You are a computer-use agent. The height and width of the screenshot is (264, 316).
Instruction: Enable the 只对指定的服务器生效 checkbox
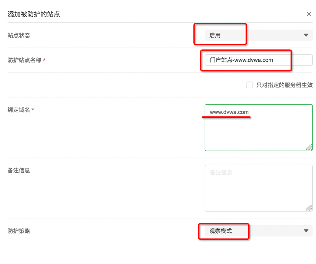tap(249, 85)
